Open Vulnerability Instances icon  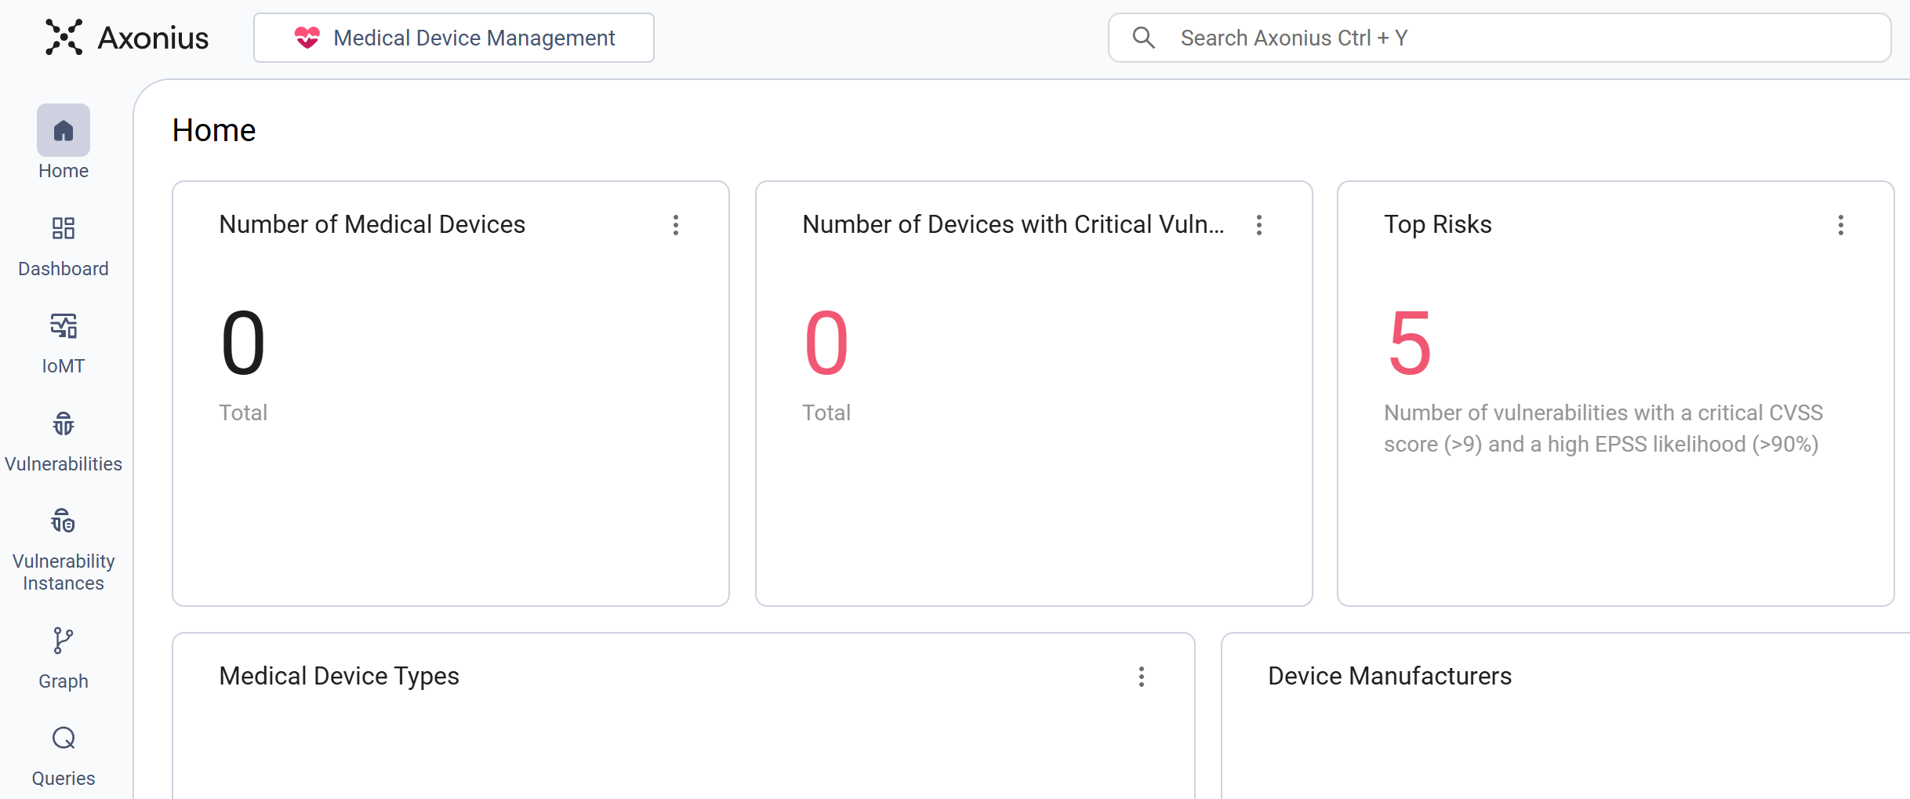64,521
